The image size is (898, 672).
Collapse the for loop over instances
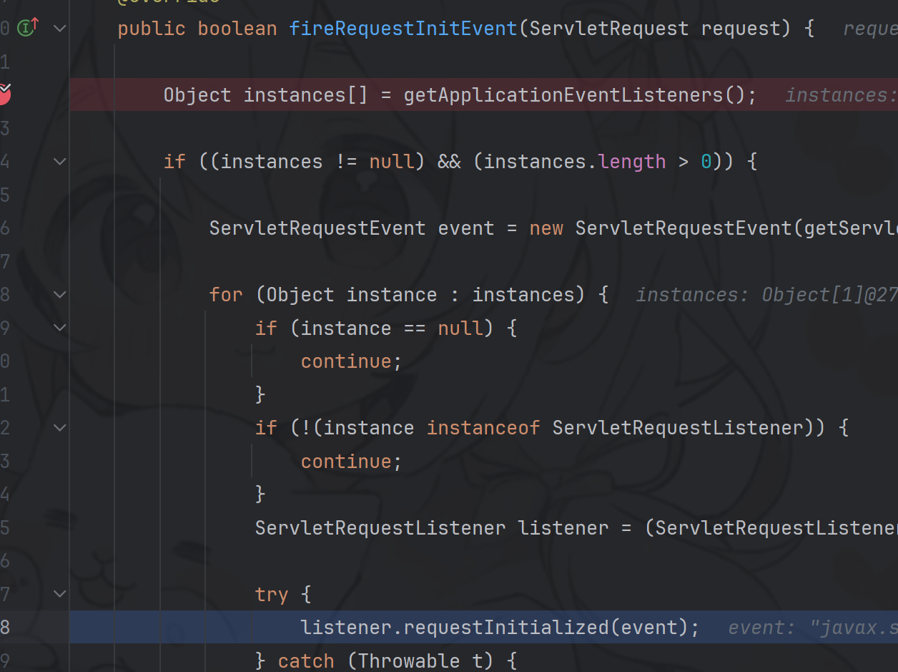(60, 295)
